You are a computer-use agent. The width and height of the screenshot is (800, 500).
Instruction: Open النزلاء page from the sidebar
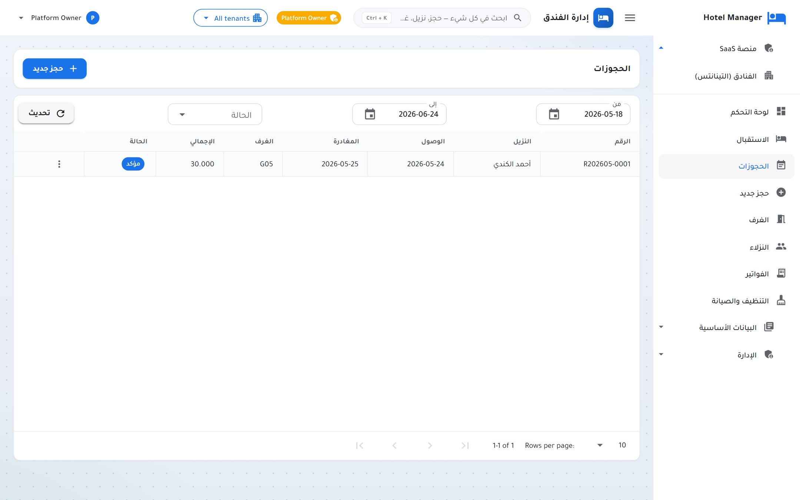coord(727,247)
